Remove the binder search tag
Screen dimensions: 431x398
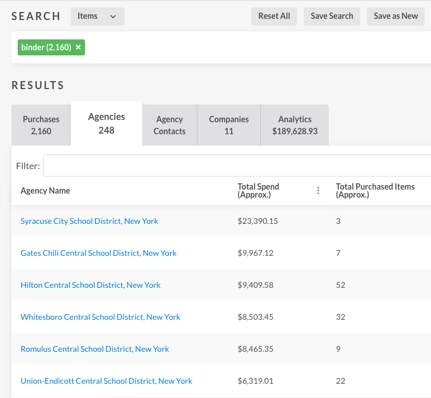click(x=78, y=47)
